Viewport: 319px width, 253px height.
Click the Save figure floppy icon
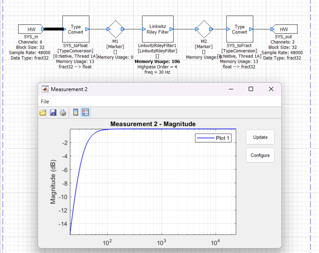point(53,113)
